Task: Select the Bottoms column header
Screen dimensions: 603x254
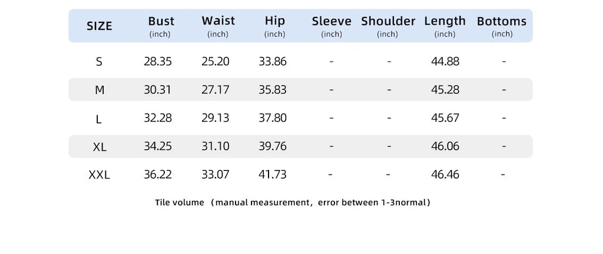Action: tap(502, 22)
